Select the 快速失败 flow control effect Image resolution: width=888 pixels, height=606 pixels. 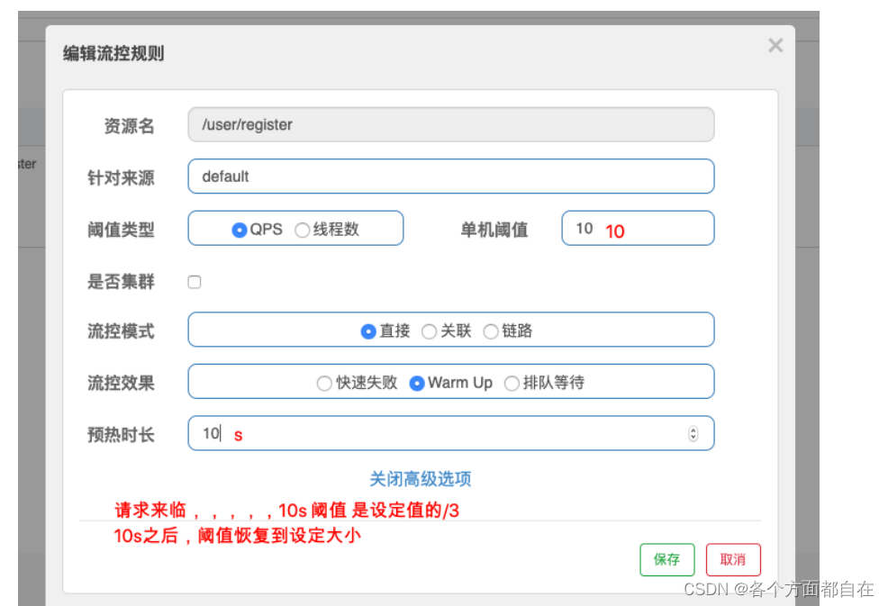[323, 383]
